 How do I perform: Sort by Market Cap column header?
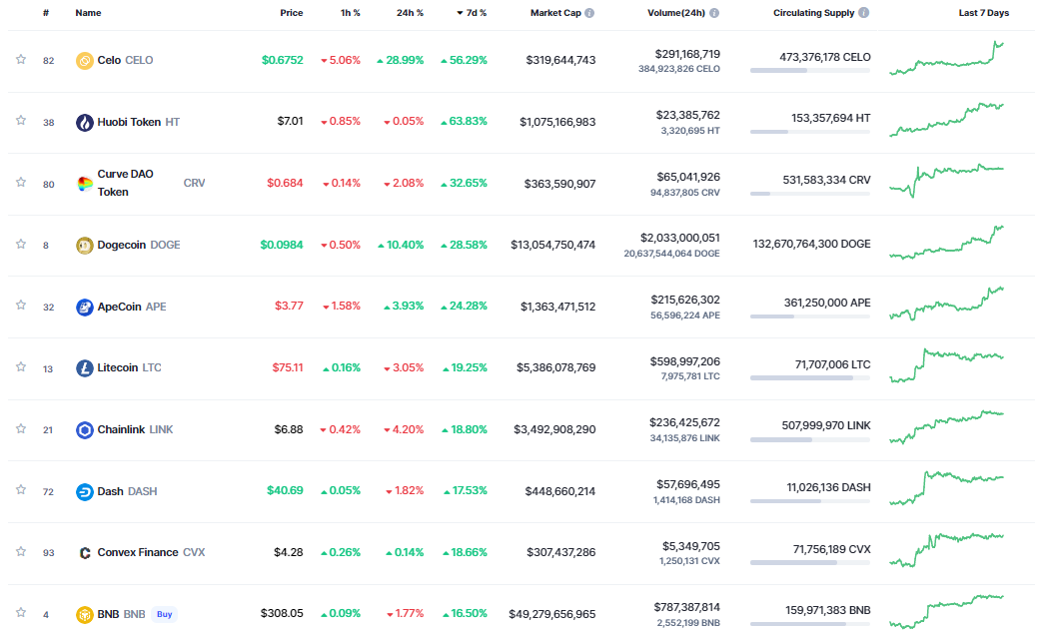click(x=555, y=13)
